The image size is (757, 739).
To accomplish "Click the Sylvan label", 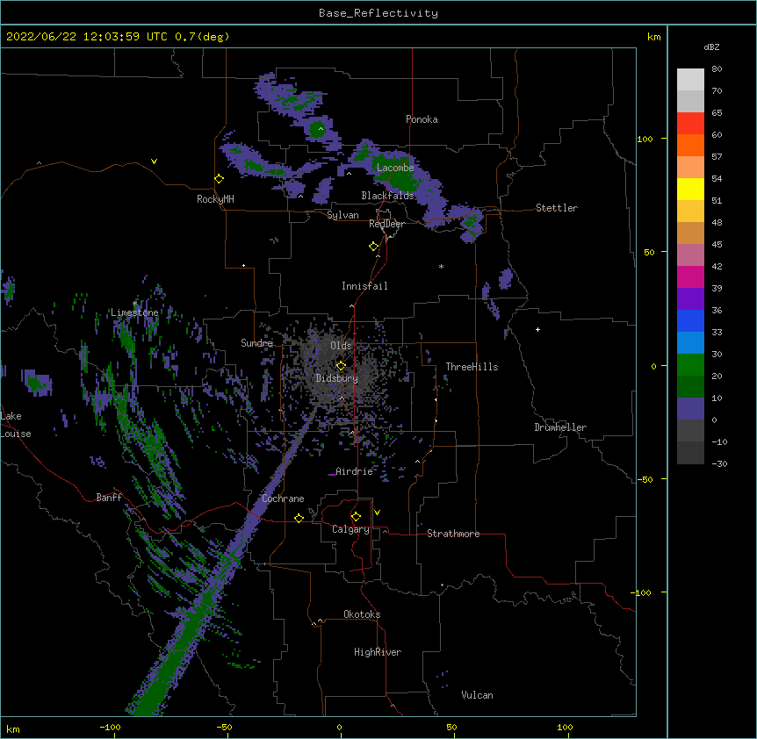I will click(x=342, y=215).
